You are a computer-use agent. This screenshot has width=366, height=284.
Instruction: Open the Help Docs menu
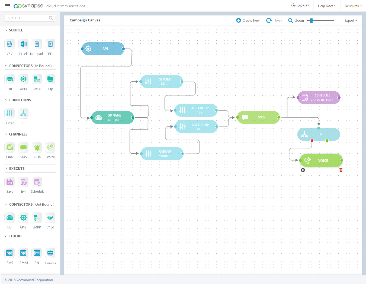(327, 6)
